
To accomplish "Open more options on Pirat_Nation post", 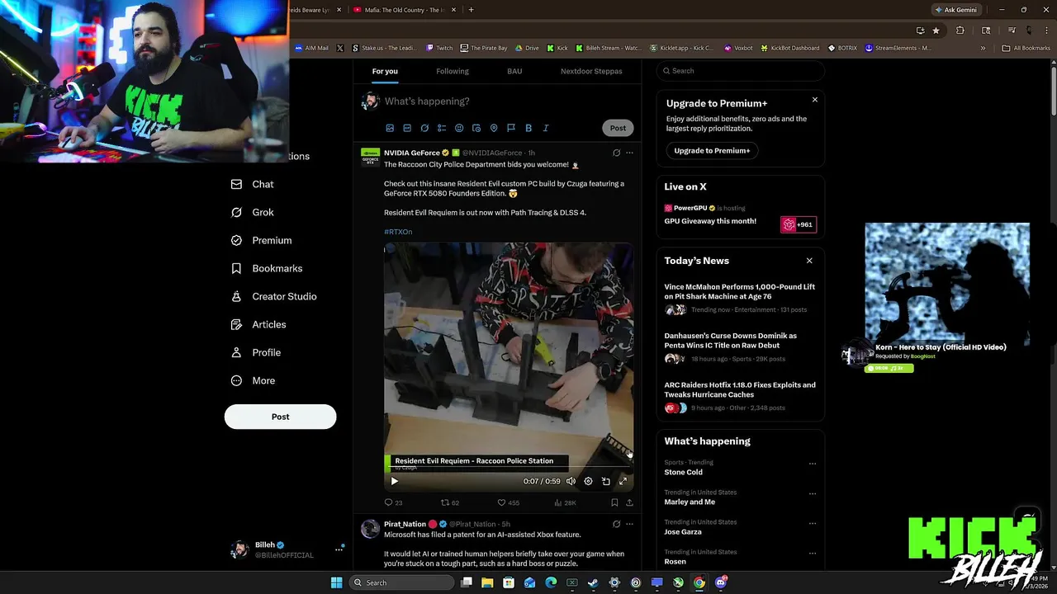I will pyautogui.click(x=629, y=524).
